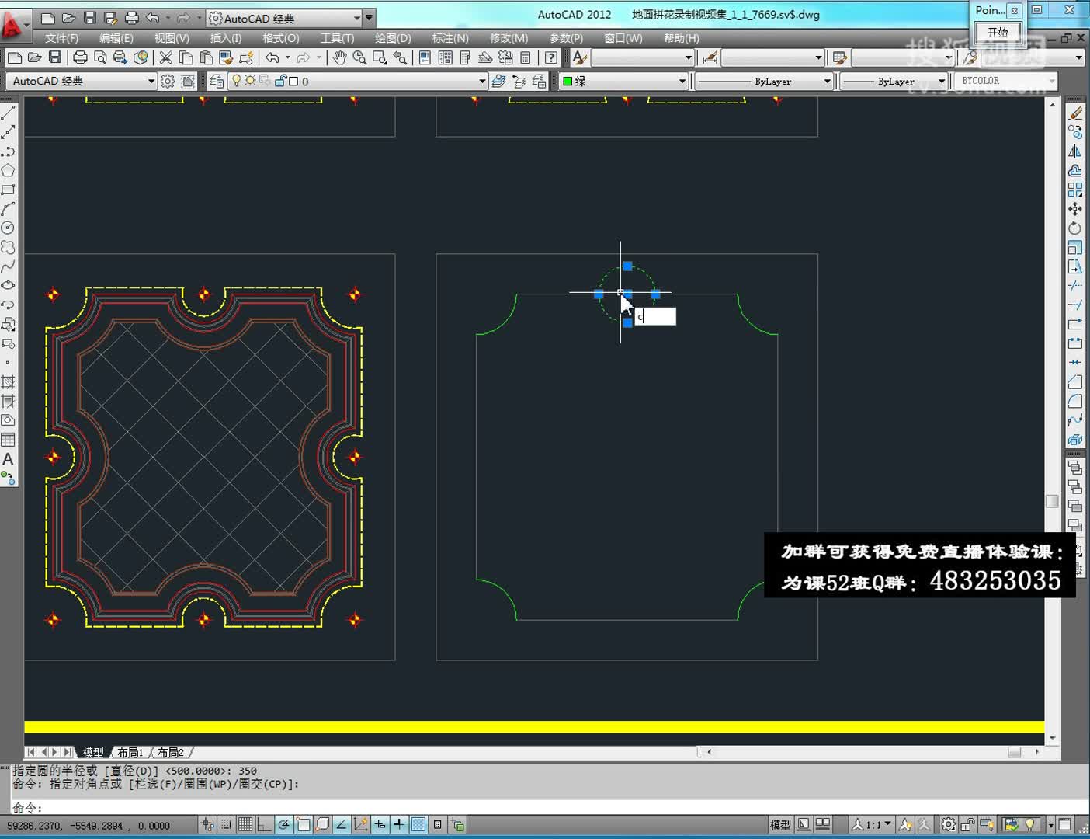The height and width of the screenshot is (839, 1090).
Task: Open the 格式(O) menu
Action: click(x=281, y=38)
